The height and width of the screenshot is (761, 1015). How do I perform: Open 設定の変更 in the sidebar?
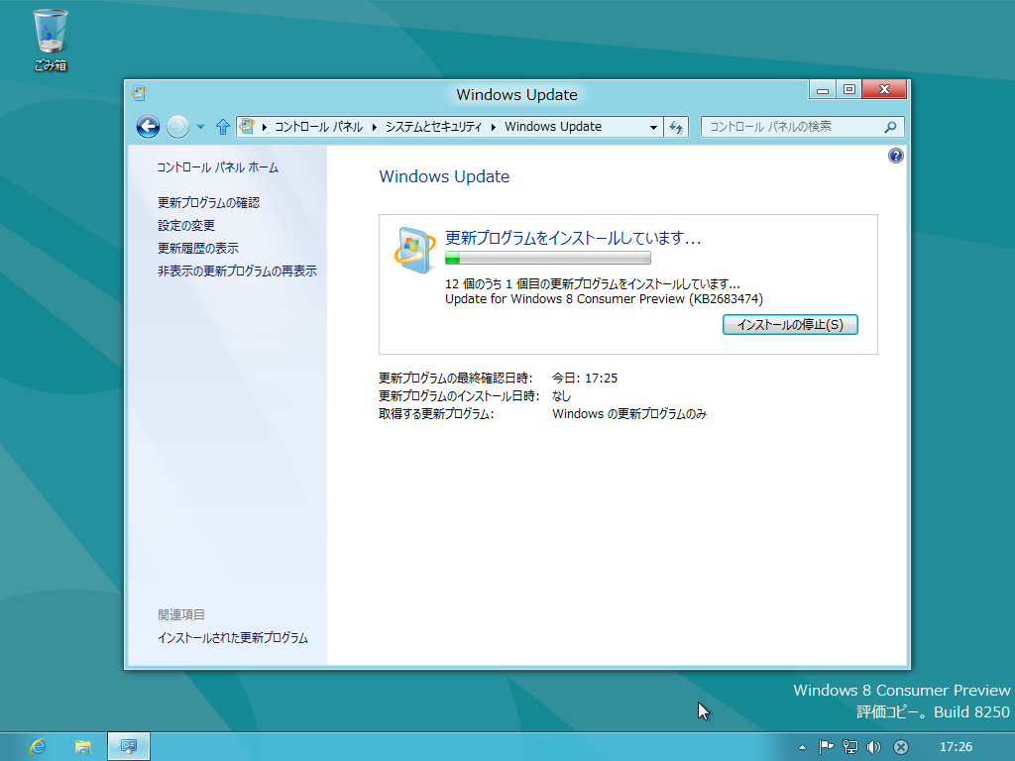(x=186, y=225)
